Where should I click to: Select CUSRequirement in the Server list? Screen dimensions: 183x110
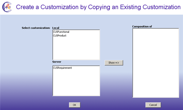pos(62,68)
